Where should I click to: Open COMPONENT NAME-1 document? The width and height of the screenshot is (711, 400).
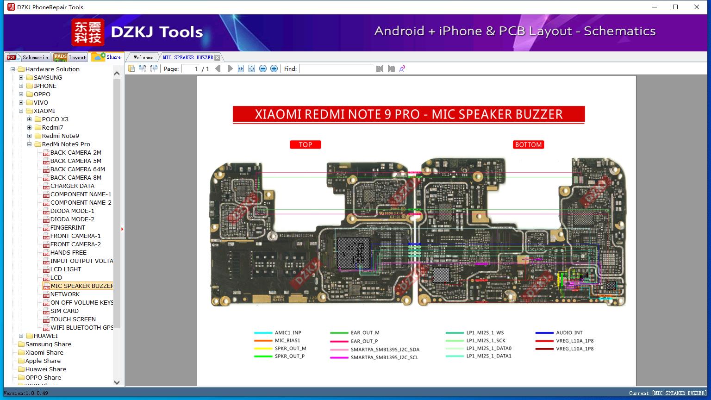(x=81, y=194)
